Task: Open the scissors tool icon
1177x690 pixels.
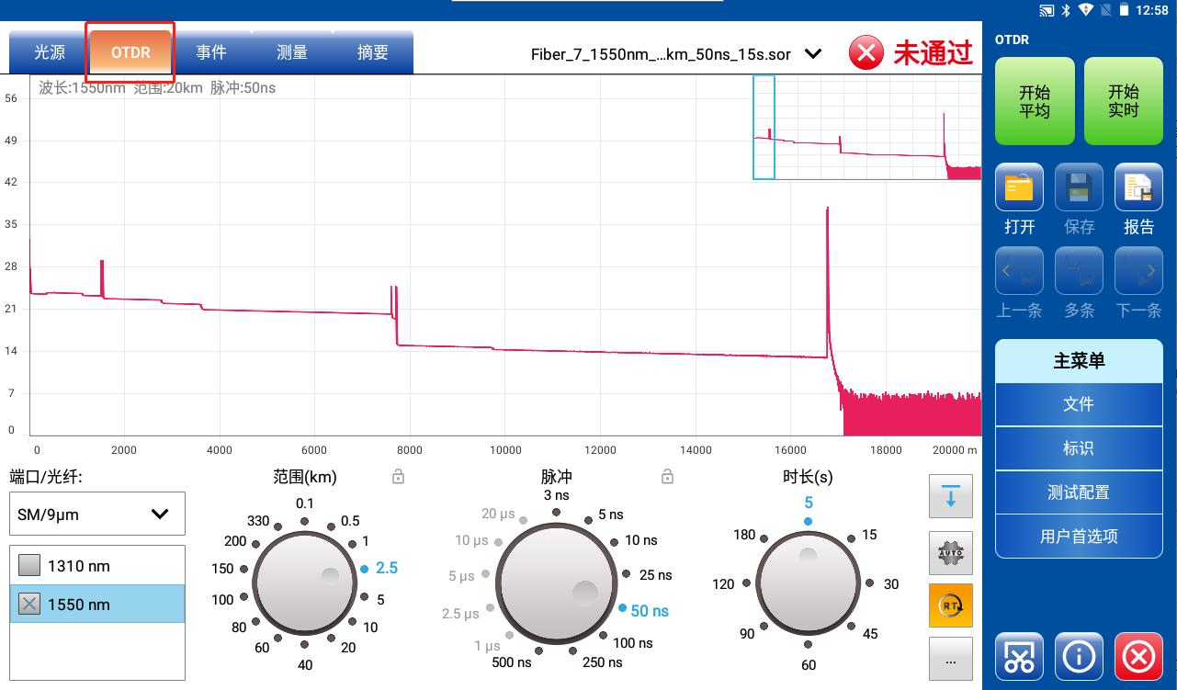Action: 1019,656
